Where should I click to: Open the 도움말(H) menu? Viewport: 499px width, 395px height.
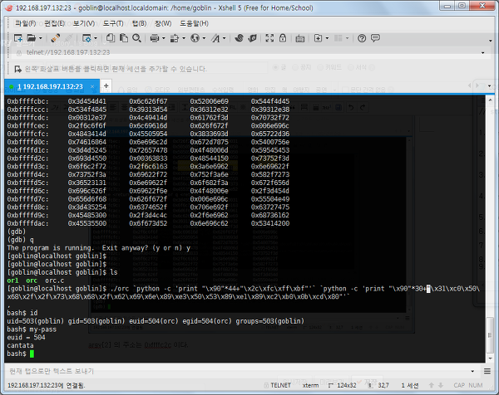pyautogui.click(x=194, y=23)
